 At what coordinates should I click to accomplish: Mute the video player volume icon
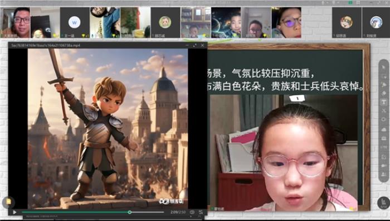(x=192, y=212)
